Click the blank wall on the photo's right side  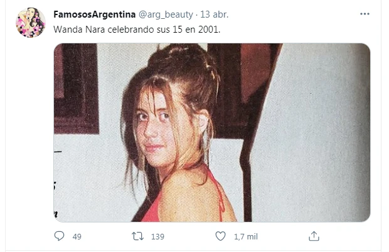click(312, 133)
